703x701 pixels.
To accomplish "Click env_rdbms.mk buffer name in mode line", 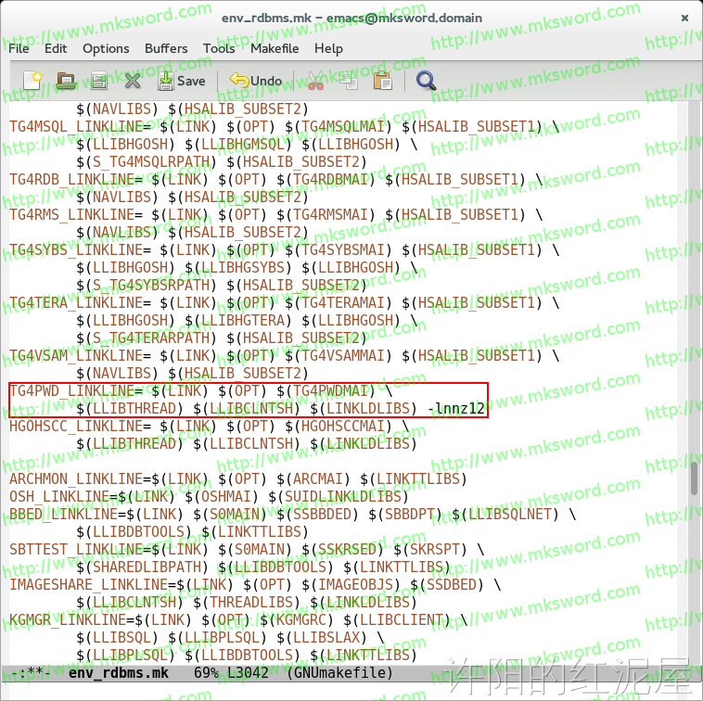I will coord(119,673).
